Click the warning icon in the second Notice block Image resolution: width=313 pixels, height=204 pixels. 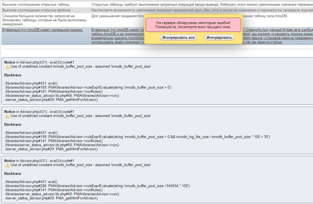tap(7, 116)
